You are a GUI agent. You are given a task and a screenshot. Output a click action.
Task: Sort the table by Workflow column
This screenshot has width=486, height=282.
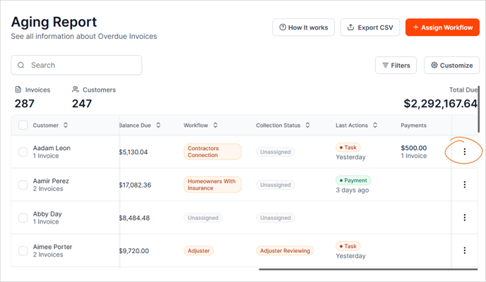[215, 125]
